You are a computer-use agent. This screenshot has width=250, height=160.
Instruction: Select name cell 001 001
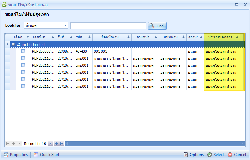pyautogui.click(x=112, y=51)
